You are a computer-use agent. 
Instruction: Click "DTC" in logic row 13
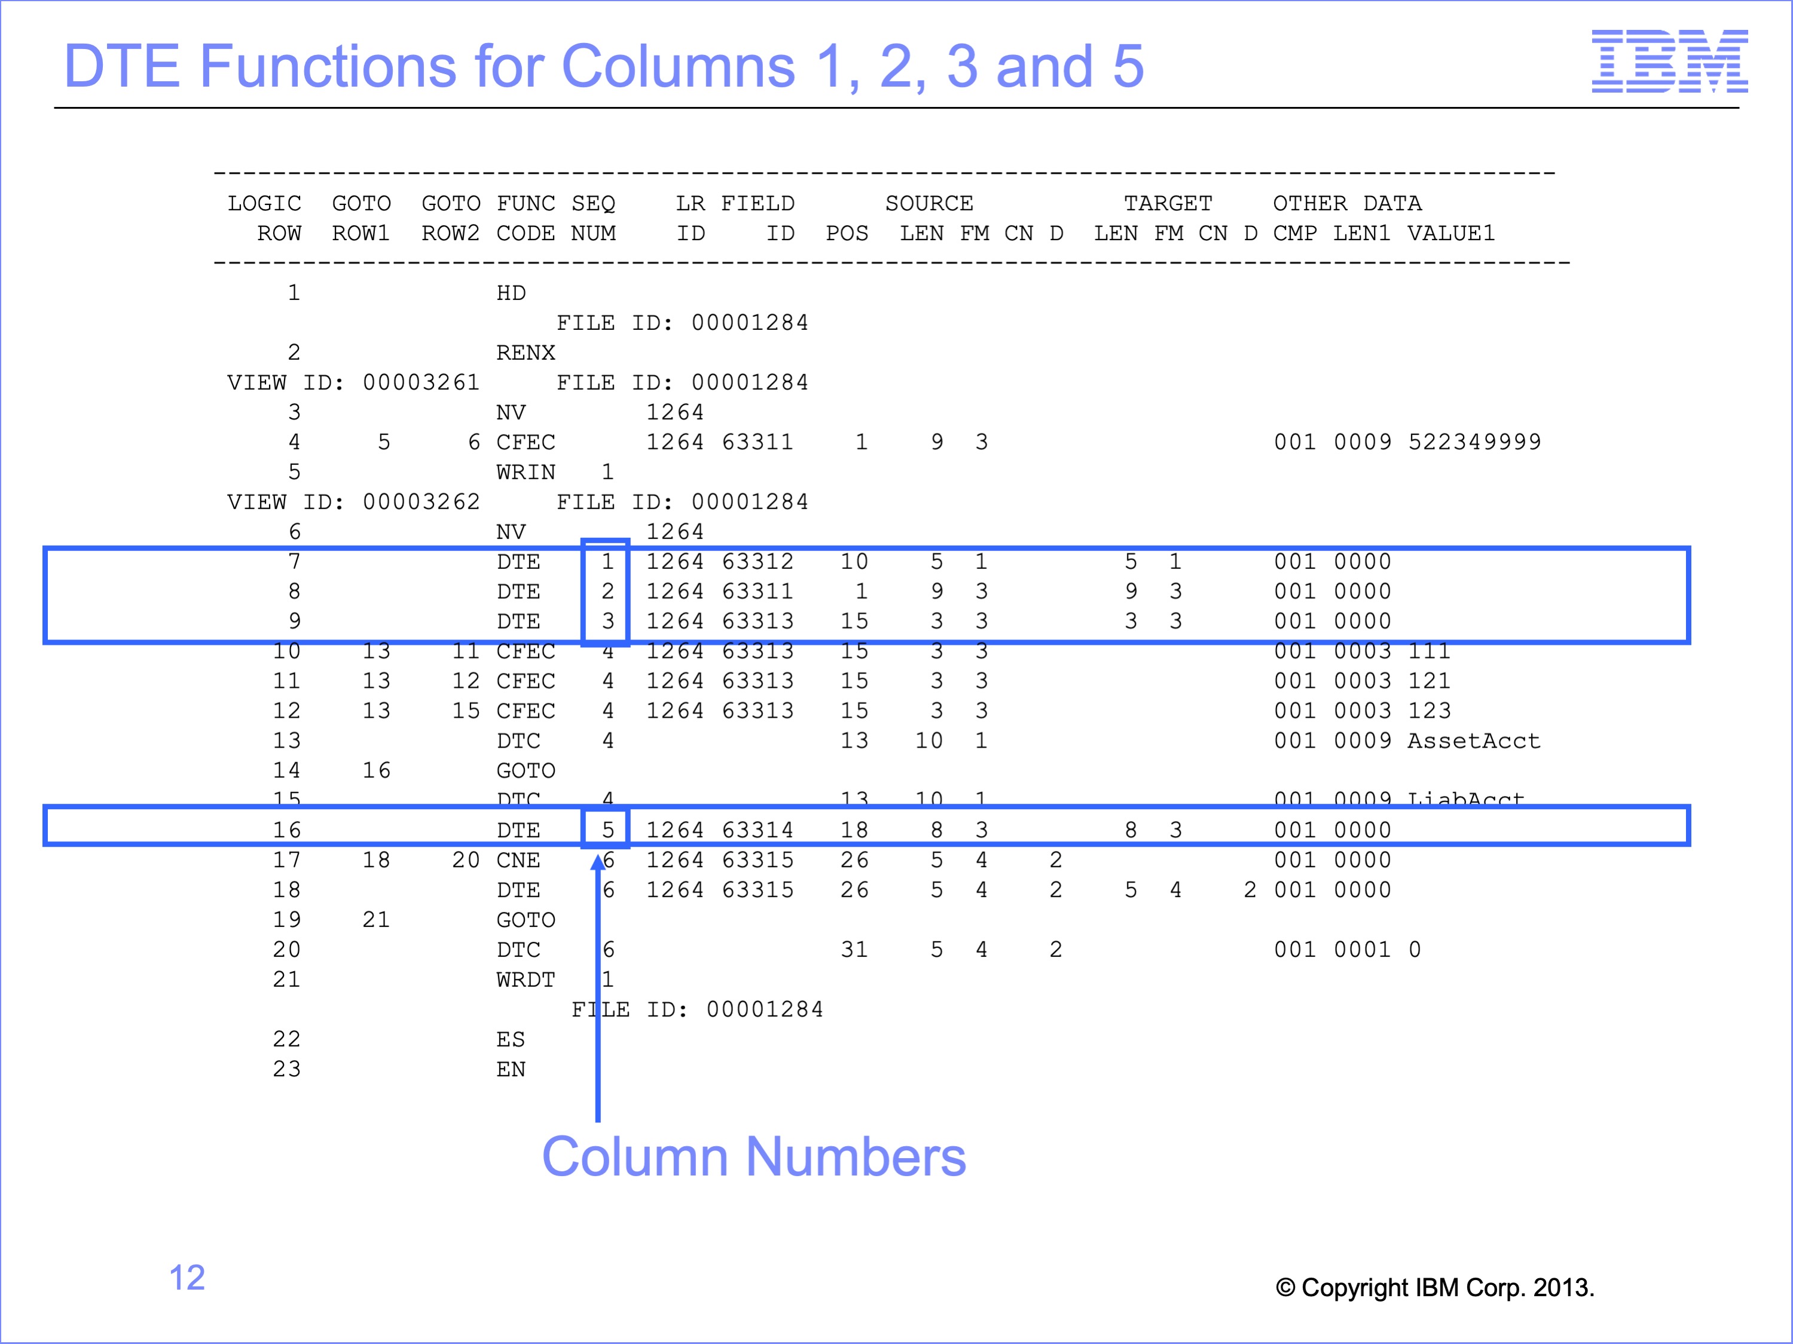(x=518, y=741)
